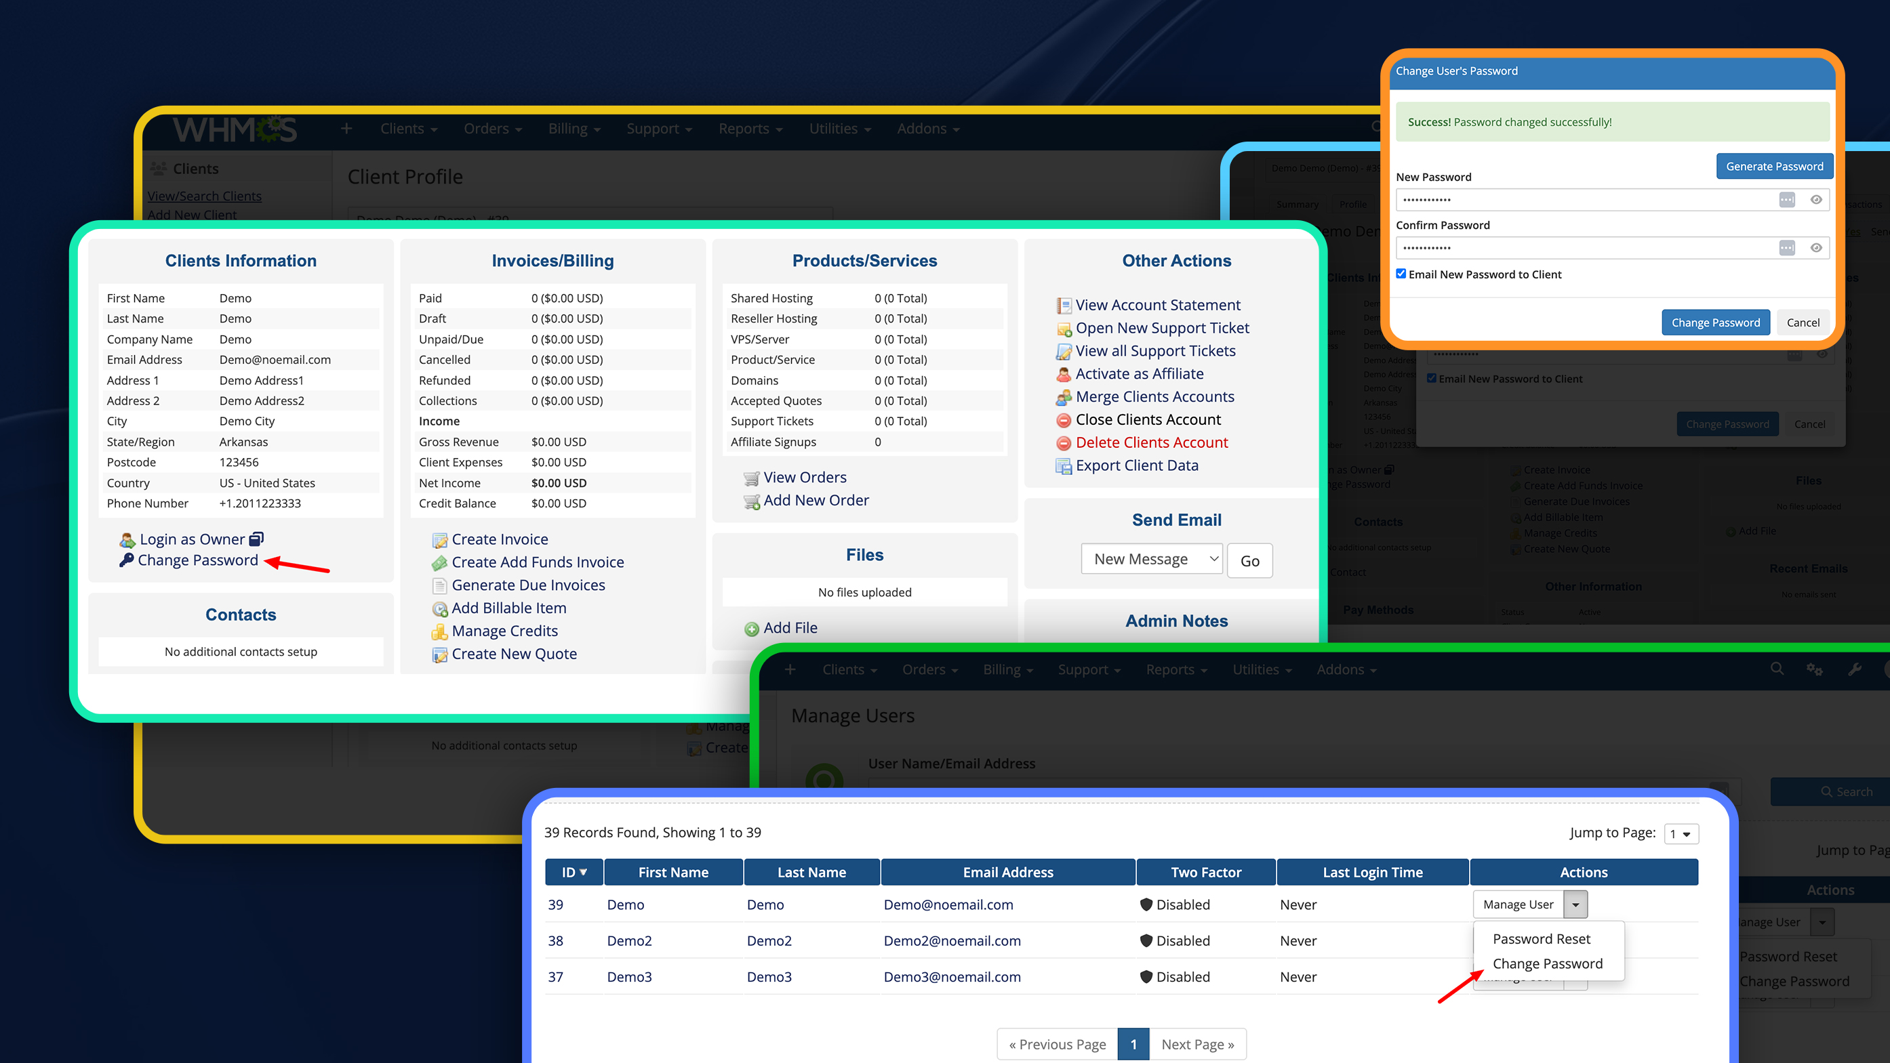Click the Add Billable Item icon
The image size is (1890, 1063).
click(439, 608)
